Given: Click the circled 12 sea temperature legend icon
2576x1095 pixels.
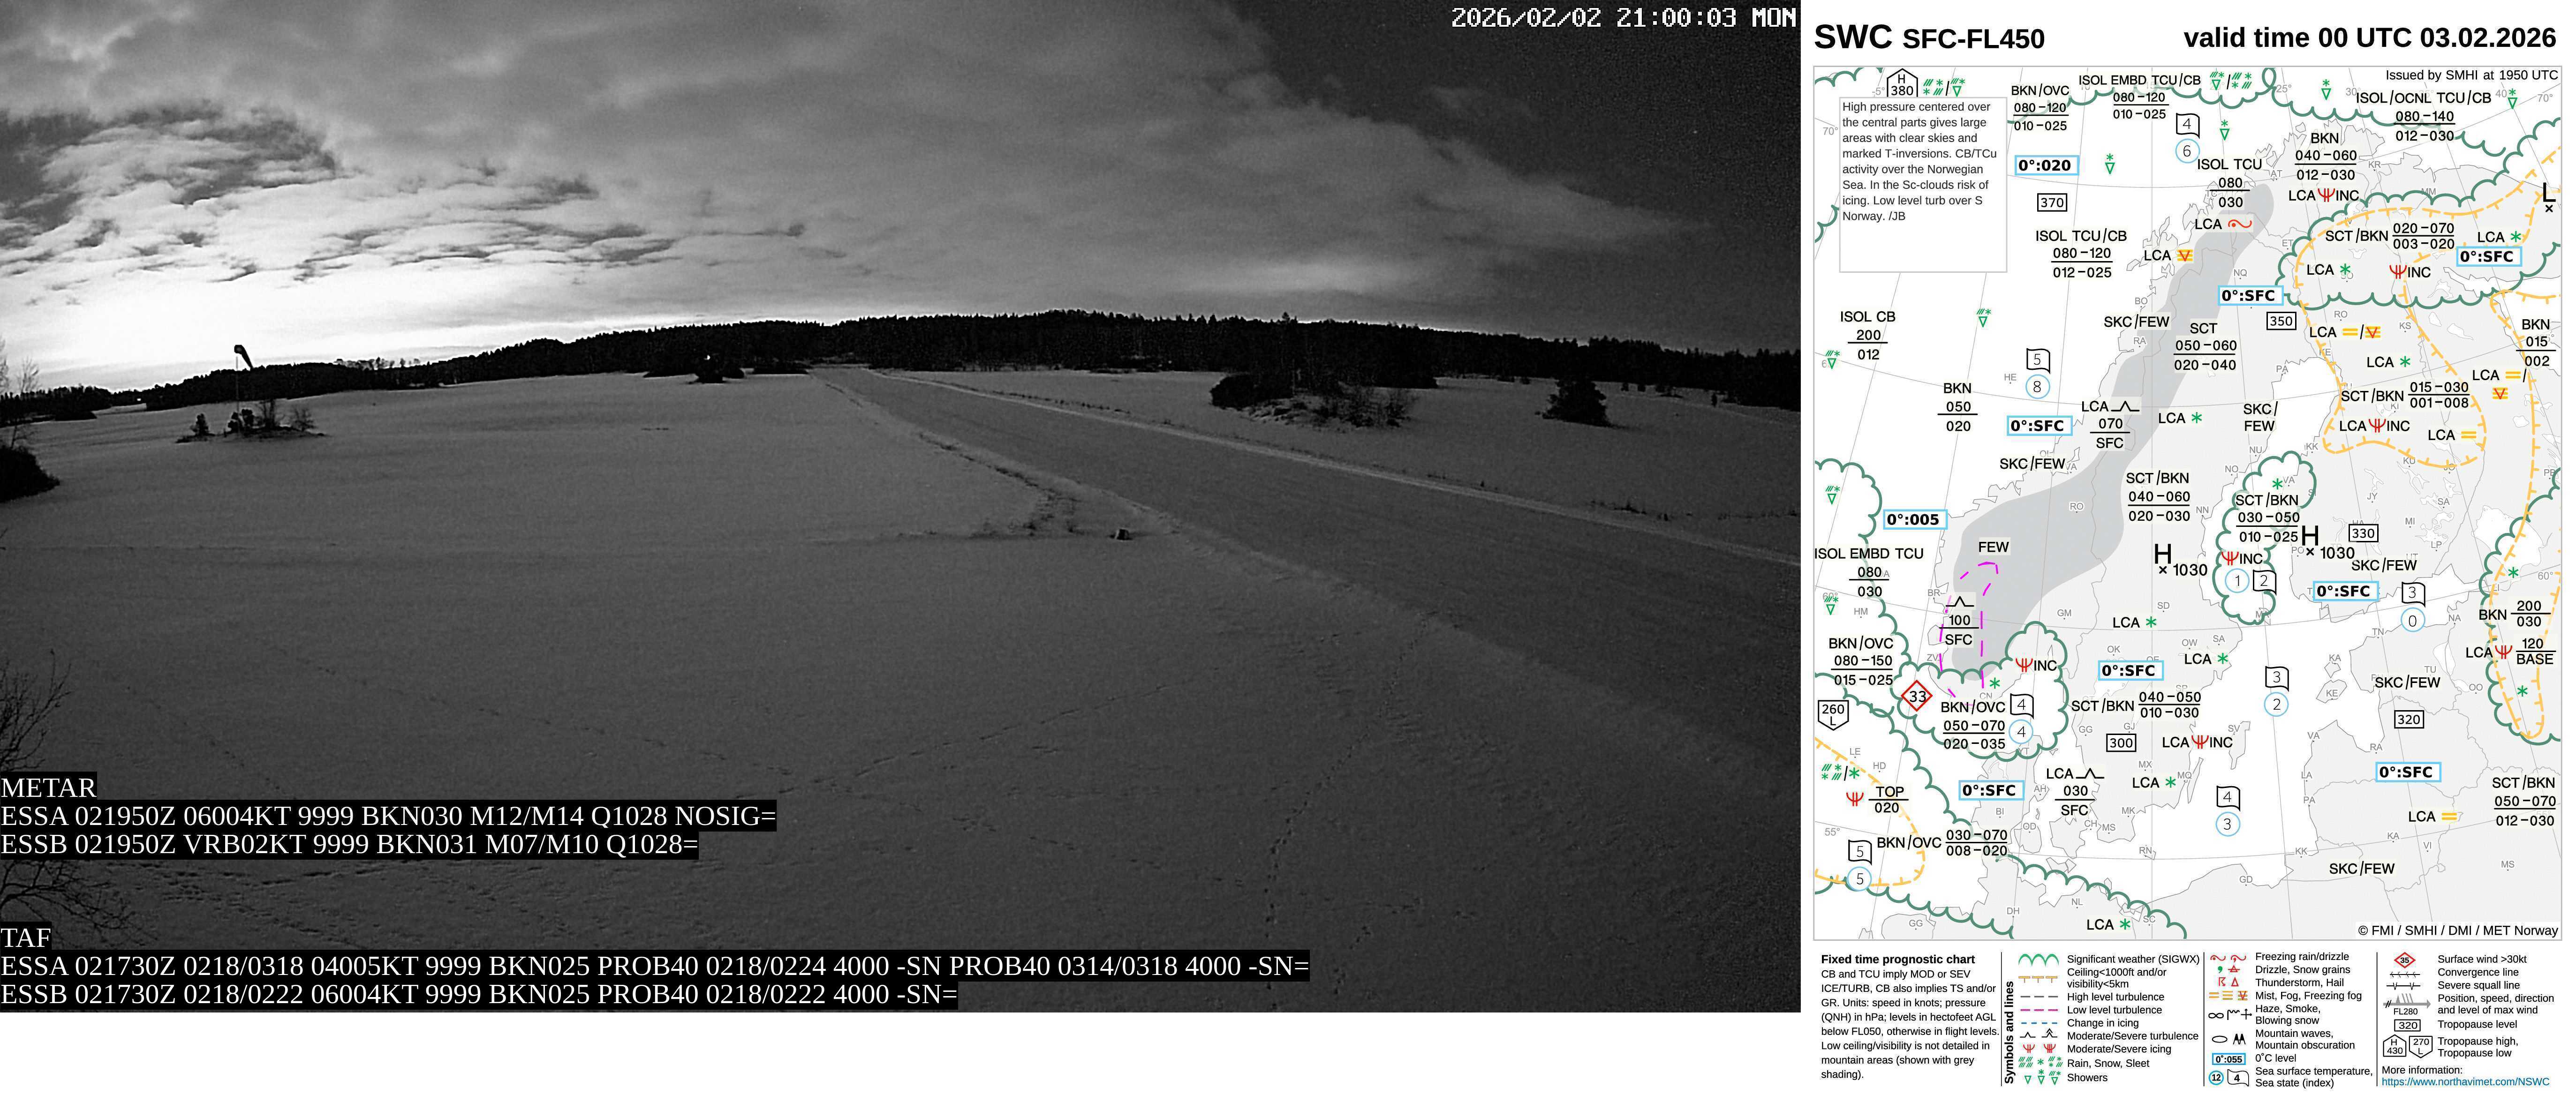Looking at the screenshot, I should point(2216,1078).
